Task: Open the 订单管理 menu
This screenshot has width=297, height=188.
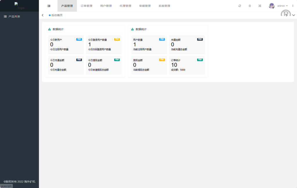Action: point(86,6)
